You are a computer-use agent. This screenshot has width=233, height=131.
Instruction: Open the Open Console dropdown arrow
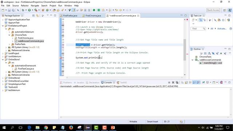click(217, 83)
